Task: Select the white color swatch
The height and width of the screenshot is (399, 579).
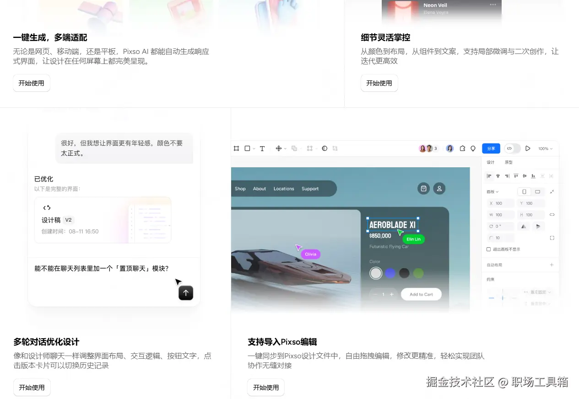Action: [376, 273]
